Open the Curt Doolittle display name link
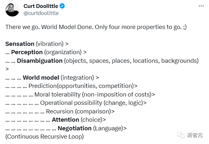 pos(41,6)
